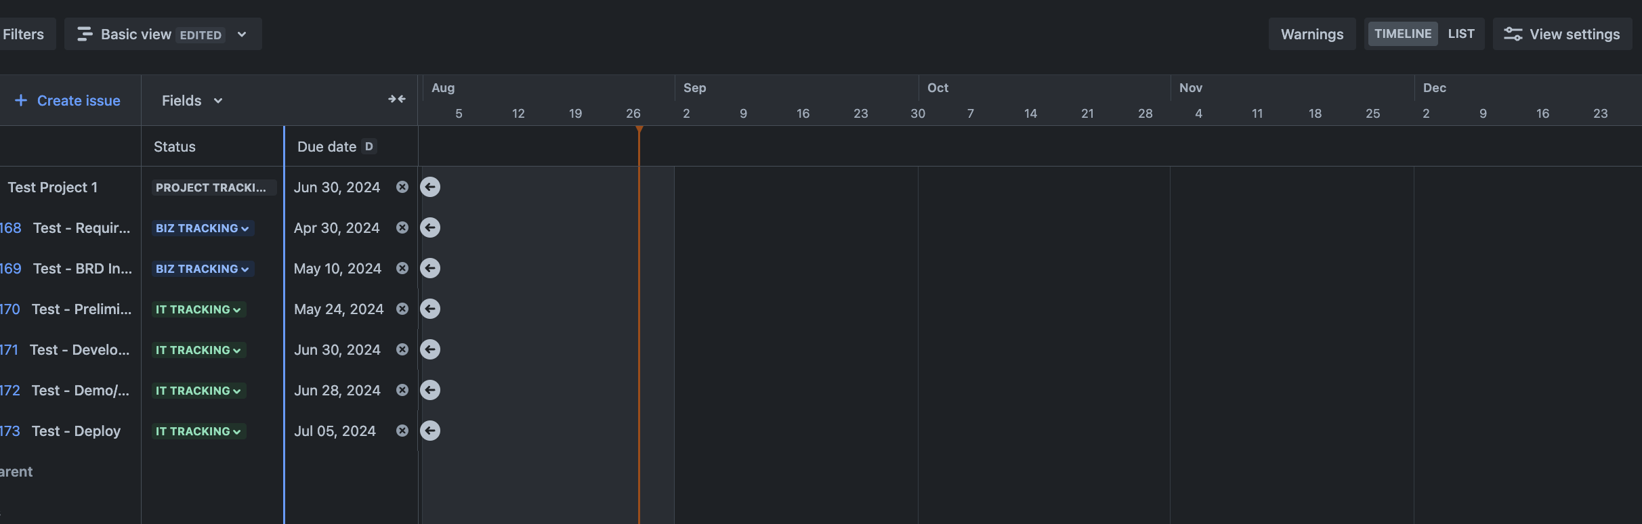Open IT TRACKING status for issue 171

pos(198,350)
